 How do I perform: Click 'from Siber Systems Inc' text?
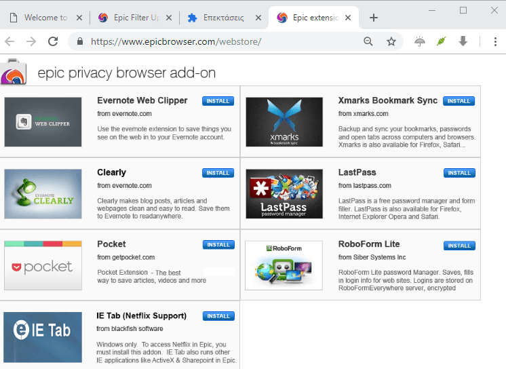[x=372, y=257]
